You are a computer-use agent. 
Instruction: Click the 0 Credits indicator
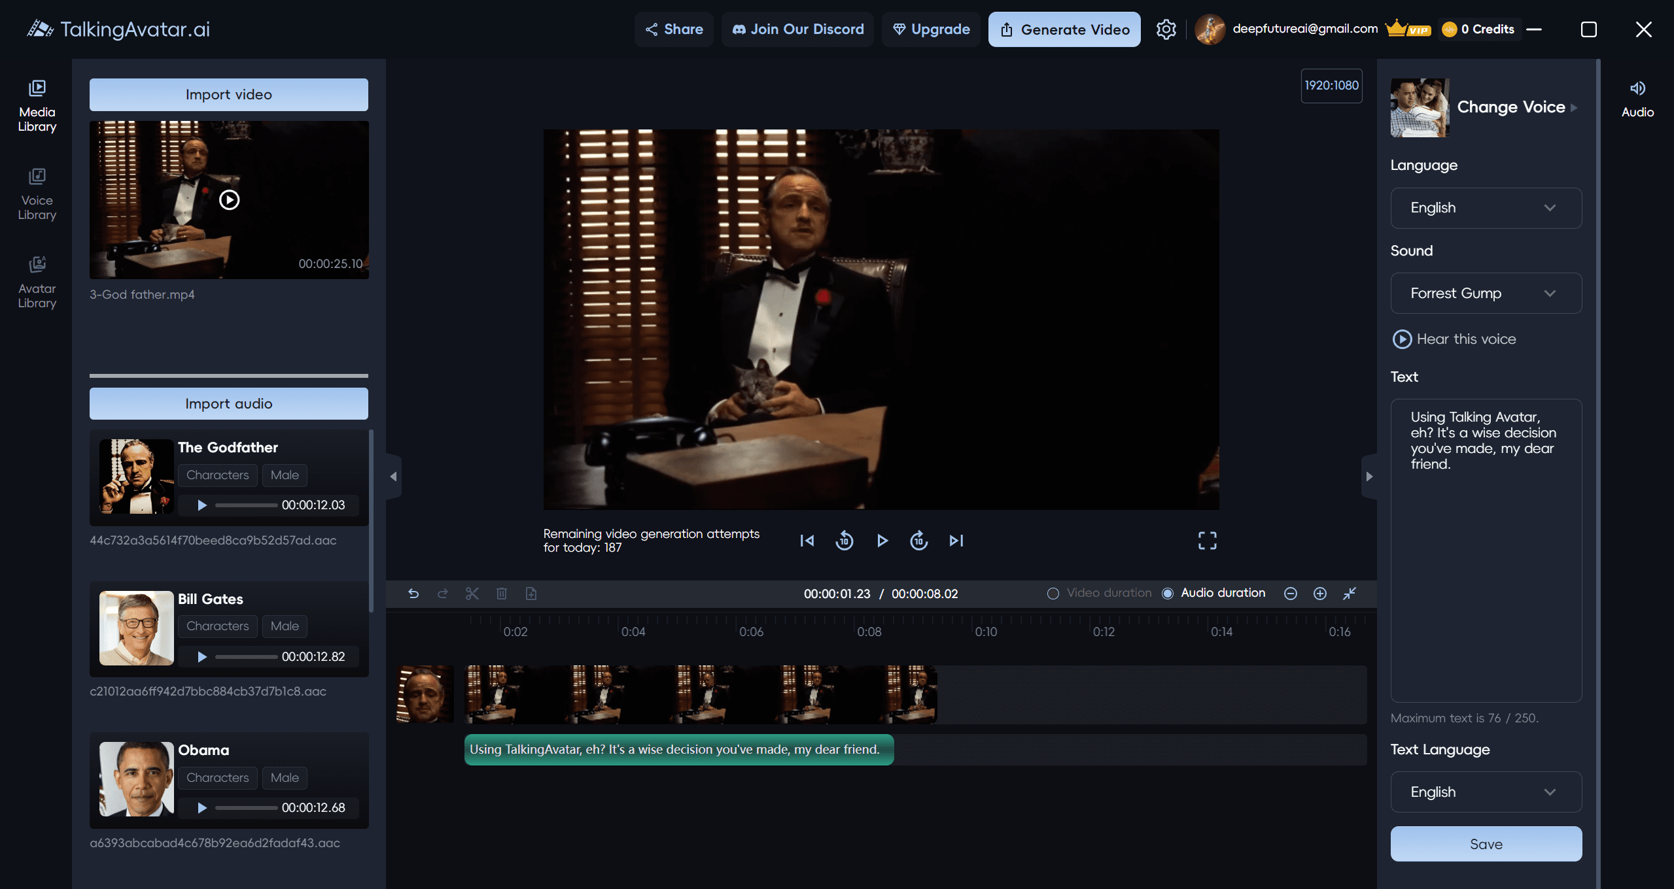1478,29
